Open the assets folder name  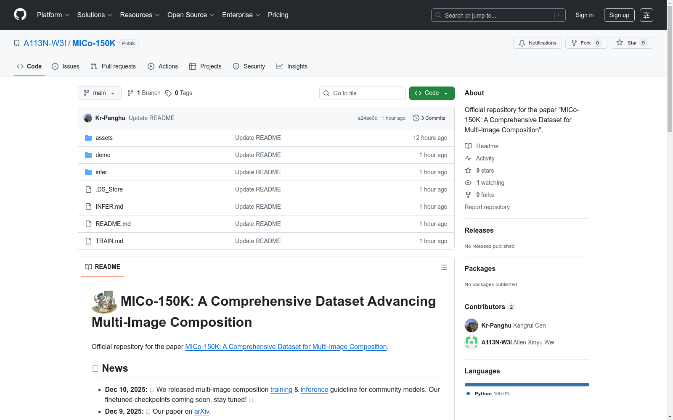point(104,138)
